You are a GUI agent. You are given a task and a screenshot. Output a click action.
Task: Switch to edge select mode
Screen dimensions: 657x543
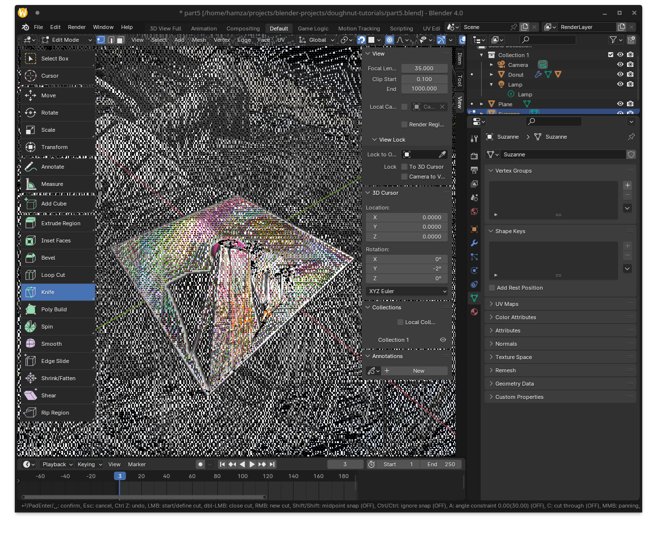(x=111, y=40)
